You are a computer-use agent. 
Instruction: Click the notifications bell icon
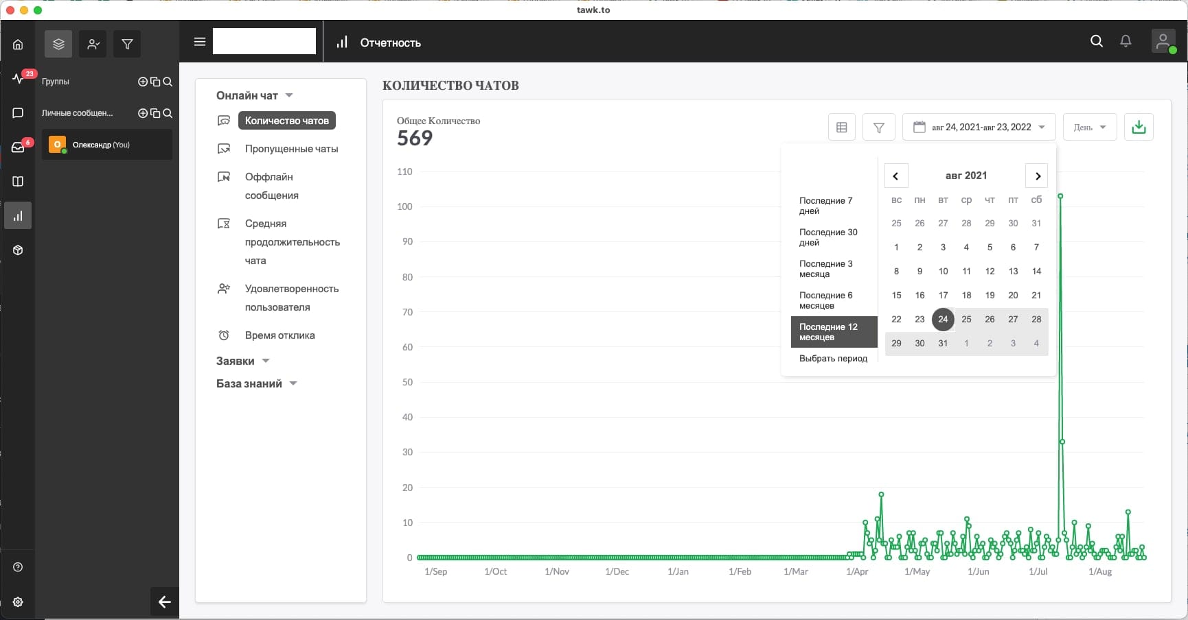pos(1126,41)
